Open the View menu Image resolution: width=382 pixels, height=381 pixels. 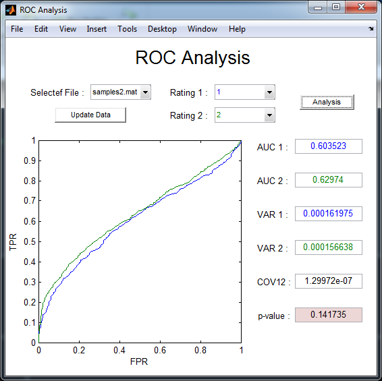pyautogui.click(x=67, y=29)
